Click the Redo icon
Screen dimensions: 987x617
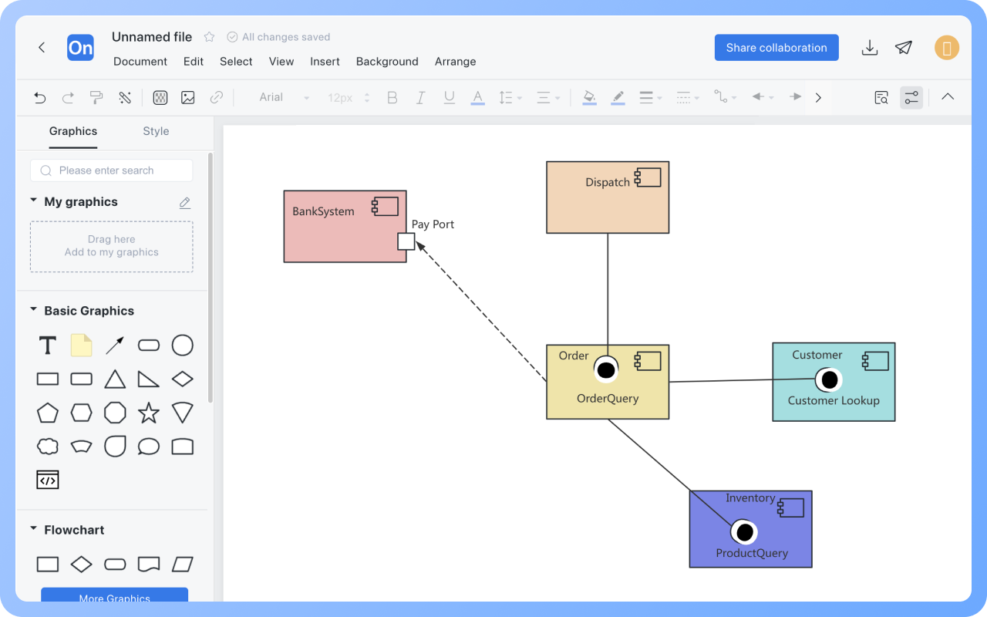click(68, 97)
